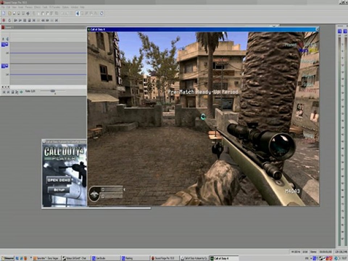Screen dimensions: 348x261
Task: Click the Rewind button in the transport bar
Action: pos(43,20)
